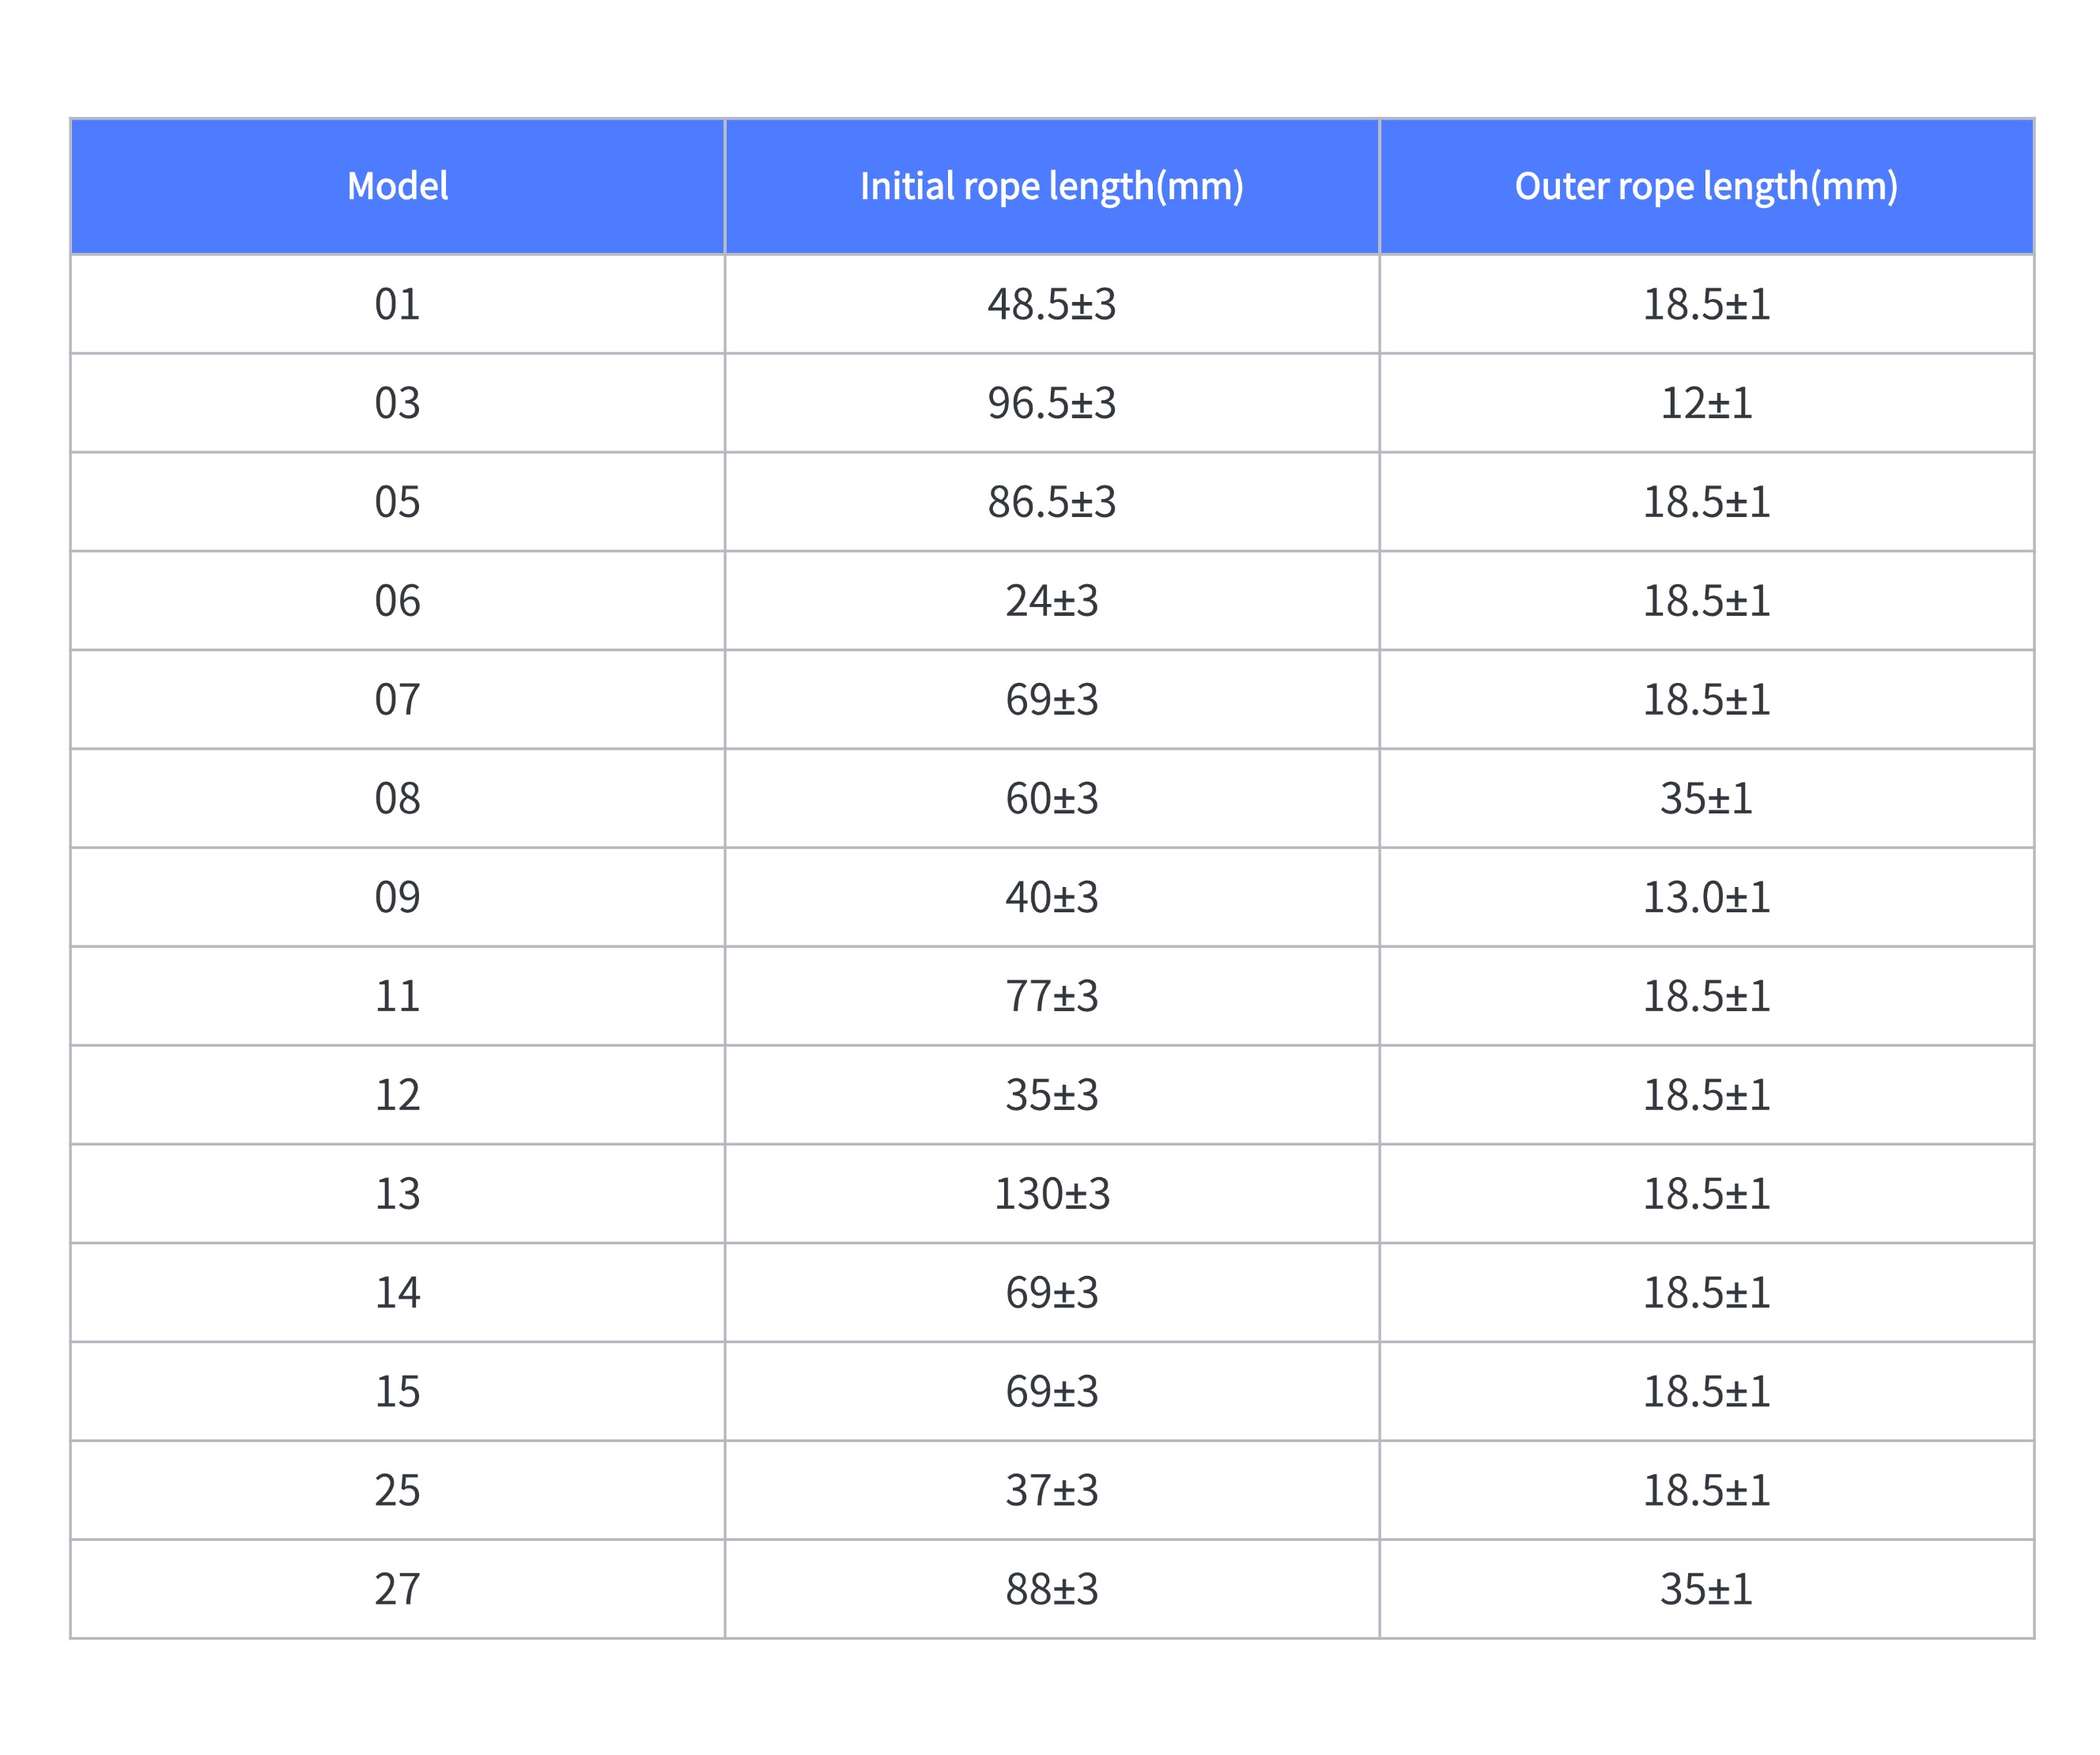Click model 27 row label

pyautogui.click(x=397, y=1589)
